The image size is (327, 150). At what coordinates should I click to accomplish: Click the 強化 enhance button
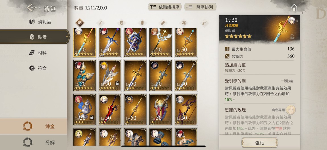[x=259, y=143]
